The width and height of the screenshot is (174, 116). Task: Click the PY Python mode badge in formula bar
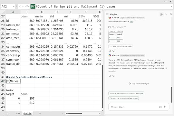click(x=33, y=6)
